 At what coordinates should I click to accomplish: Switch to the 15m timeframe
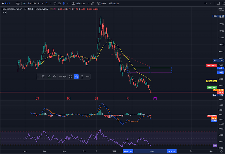click(x=34, y=3)
